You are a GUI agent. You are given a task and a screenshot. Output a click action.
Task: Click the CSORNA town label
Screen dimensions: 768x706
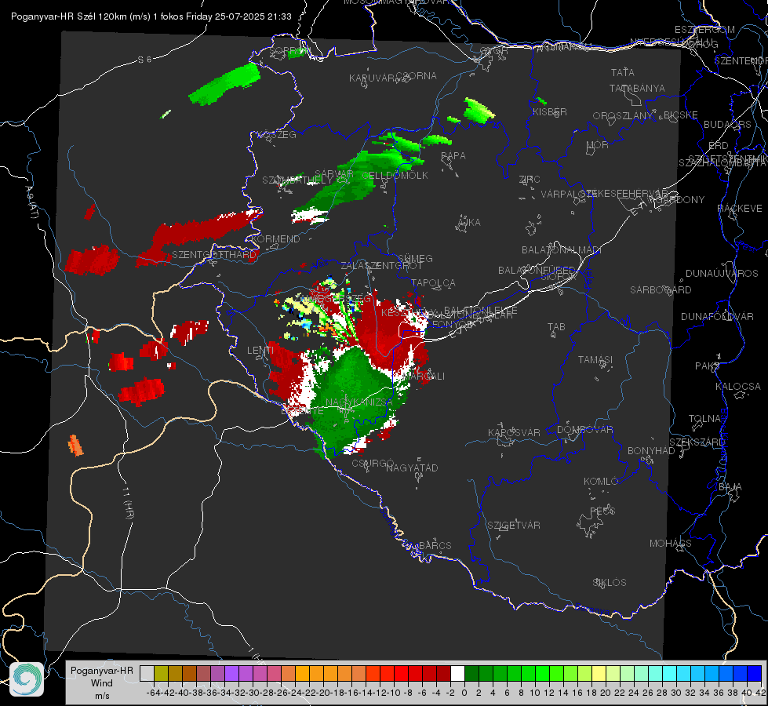416,76
